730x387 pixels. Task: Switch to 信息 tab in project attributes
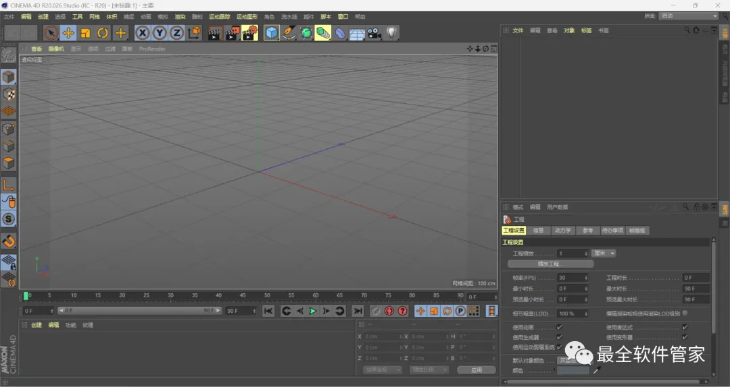point(538,231)
